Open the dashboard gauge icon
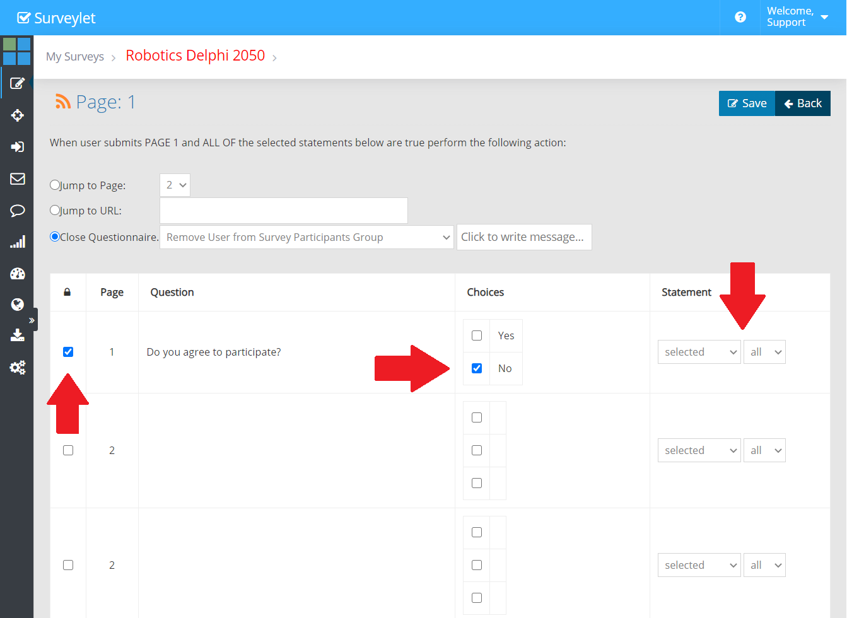Image resolution: width=847 pixels, height=618 pixels. (x=17, y=274)
